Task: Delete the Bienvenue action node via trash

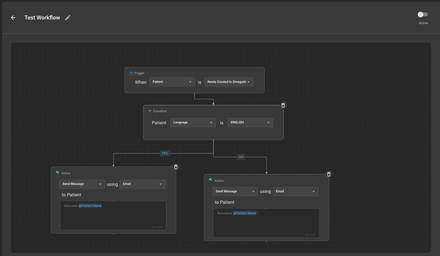Action: pos(329,174)
